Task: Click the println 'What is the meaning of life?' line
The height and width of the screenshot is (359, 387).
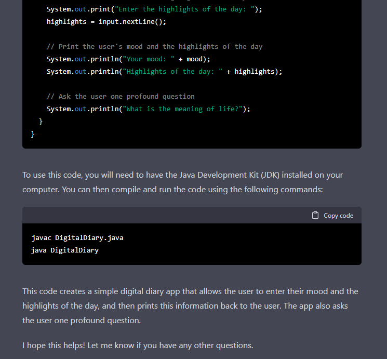Action: coord(149,109)
